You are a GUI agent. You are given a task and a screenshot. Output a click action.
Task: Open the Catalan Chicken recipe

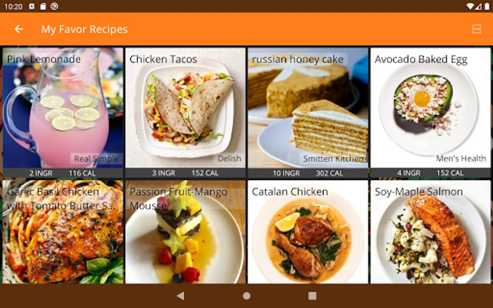[308, 232]
